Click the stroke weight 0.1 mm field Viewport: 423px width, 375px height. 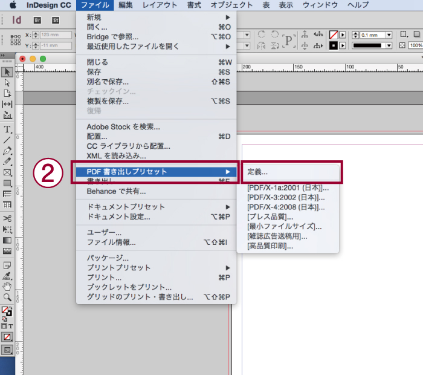[x=373, y=35]
